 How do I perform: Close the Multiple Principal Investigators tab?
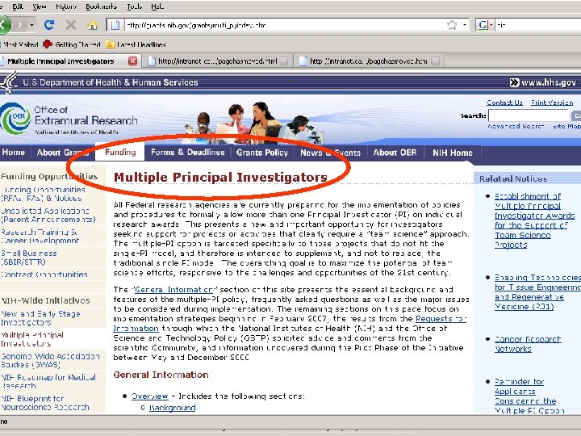click(x=132, y=61)
